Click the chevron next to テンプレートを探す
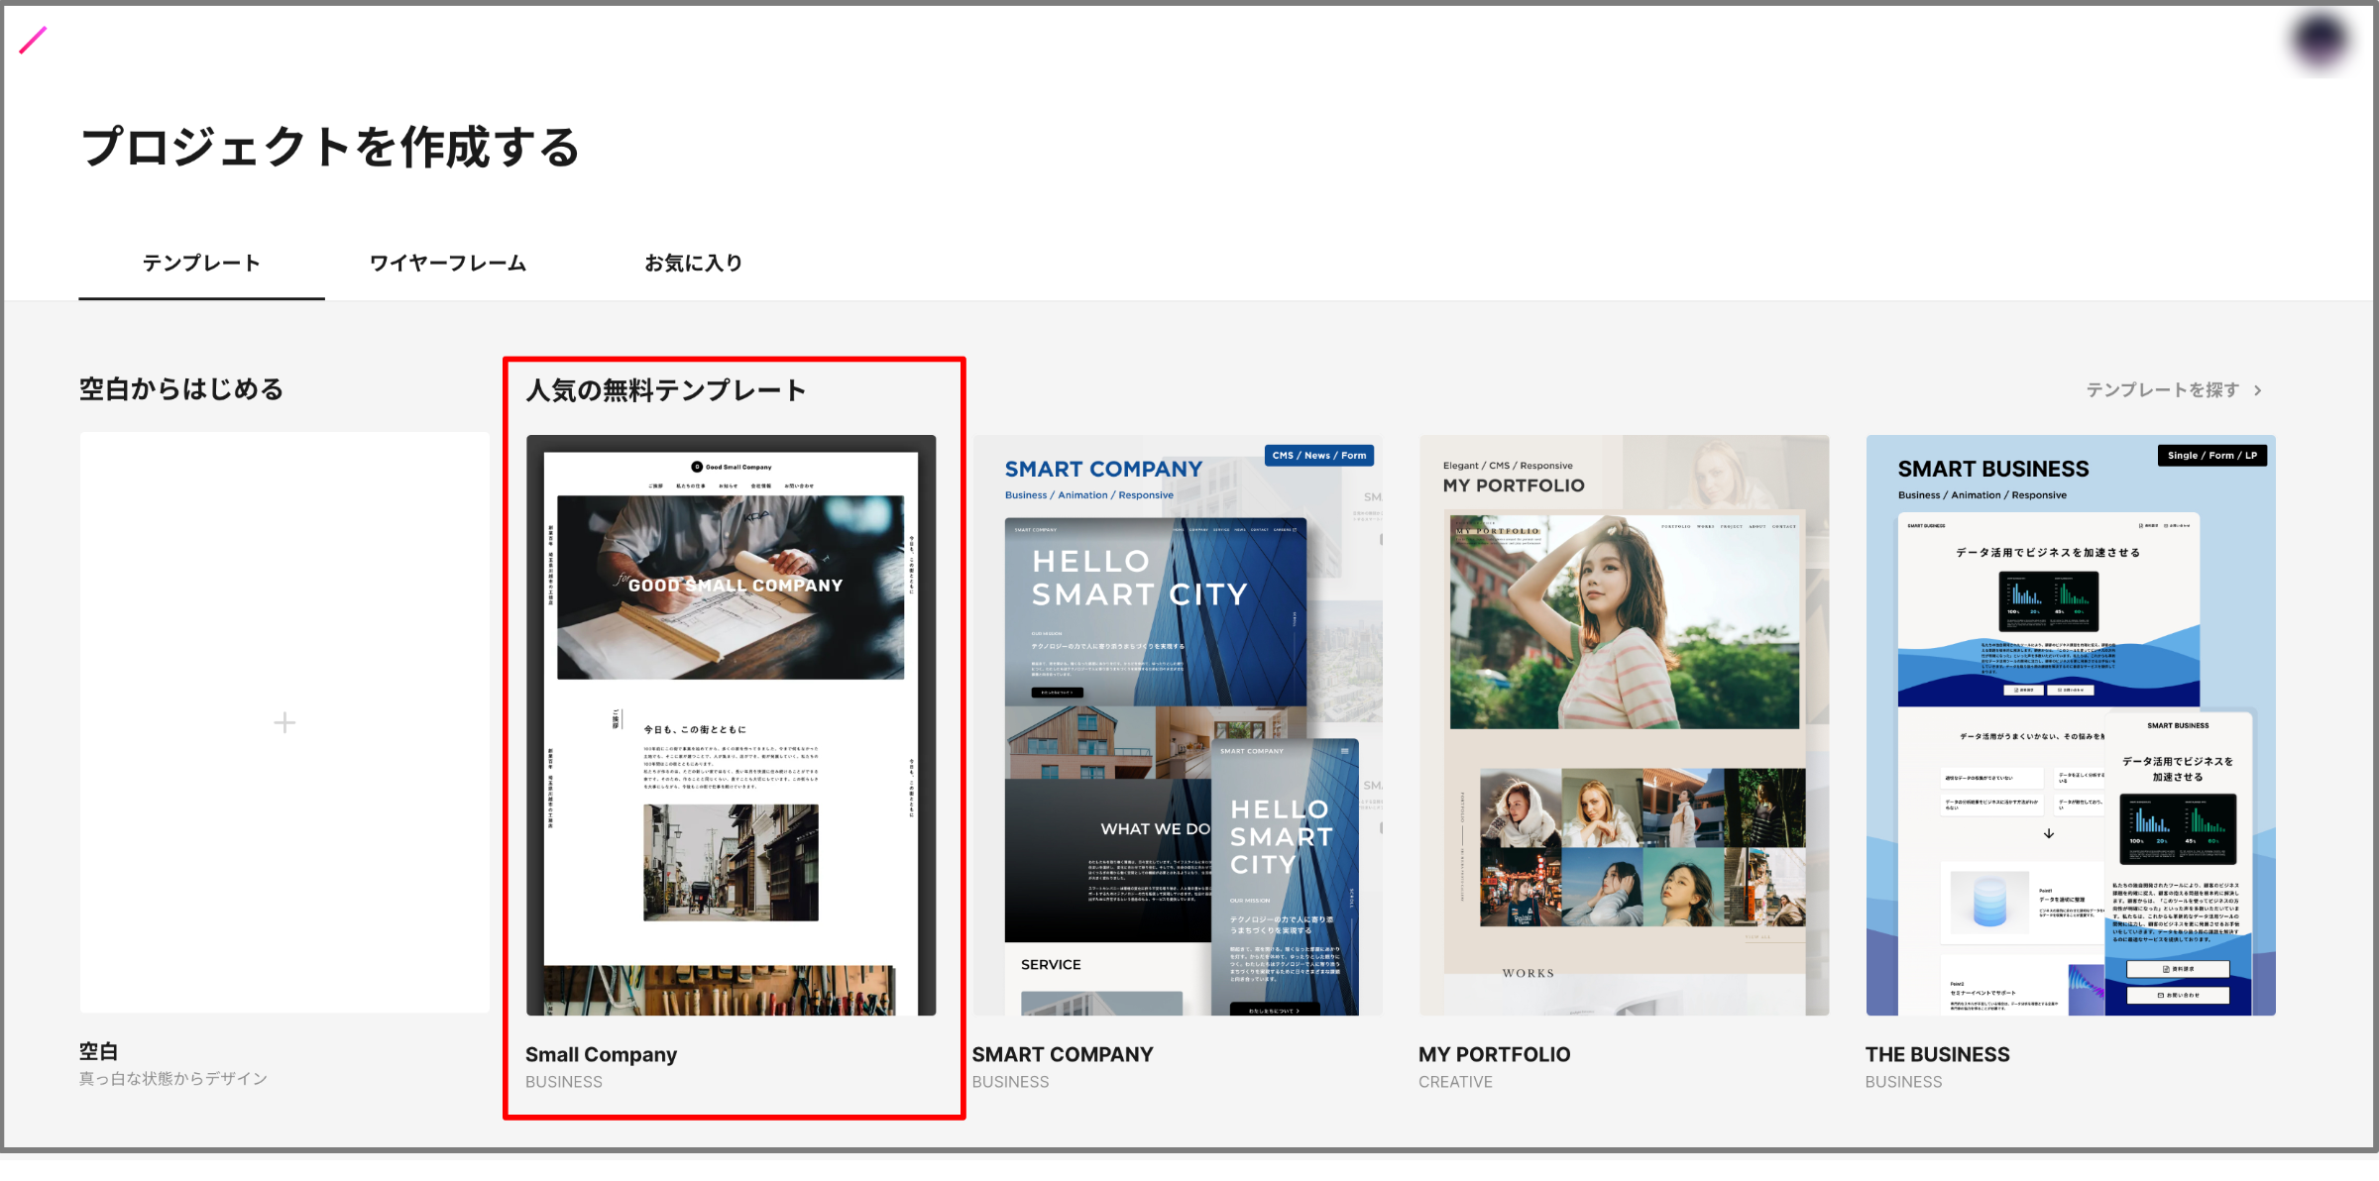The image size is (2379, 1181). [x=2258, y=390]
